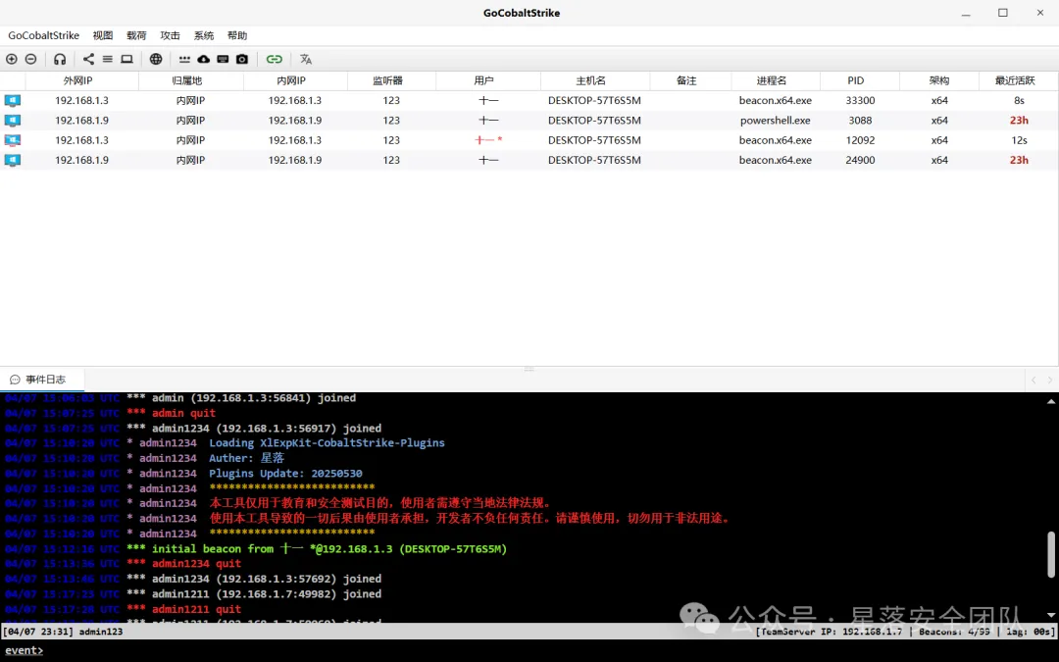This screenshot has width=1059, height=662.
Task: Open the GoCobaltStrike menu
Action: coord(43,36)
